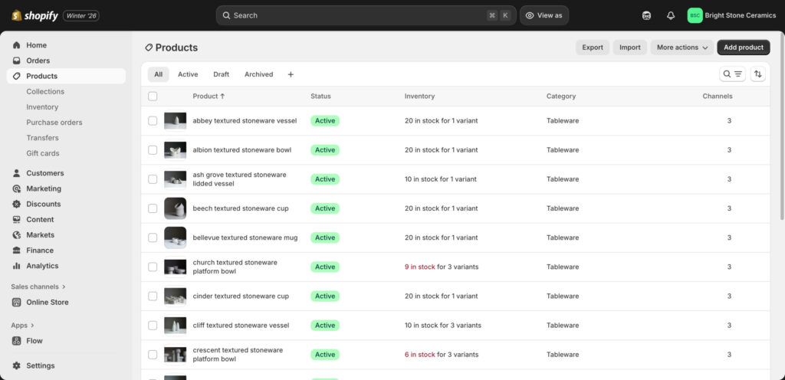Check the ash grove lidded vessel row

click(x=153, y=179)
